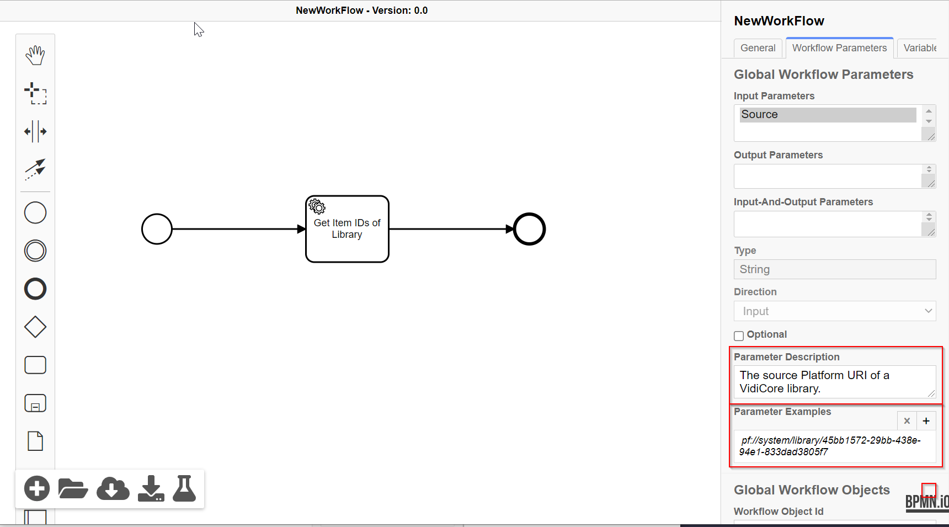The image size is (949, 527).
Task: Open the Variables tab
Action: pos(919,48)
